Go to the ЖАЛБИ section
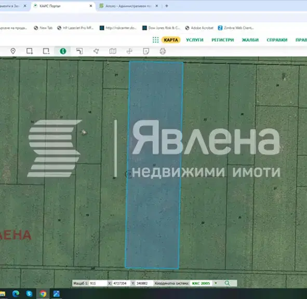The height and width of the screenshot is (299, 307). pyautogui.click(x=250, y=40)
